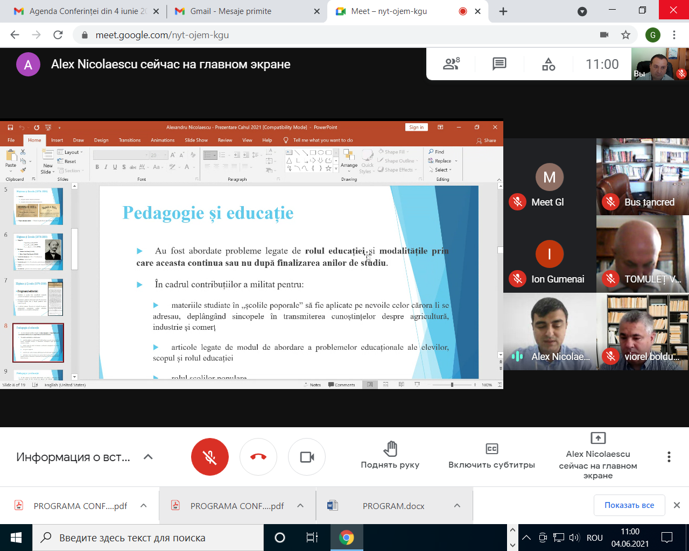Screen dimensions: 689x551
Task: Open the Meet chat panel
Action: [499, 64]
